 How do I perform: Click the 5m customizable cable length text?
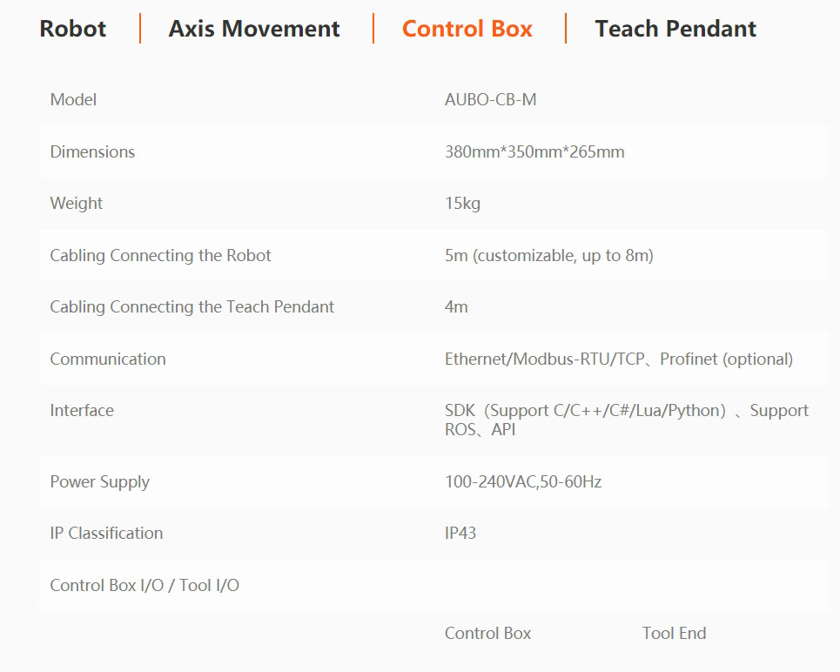[x=549, y=256]
